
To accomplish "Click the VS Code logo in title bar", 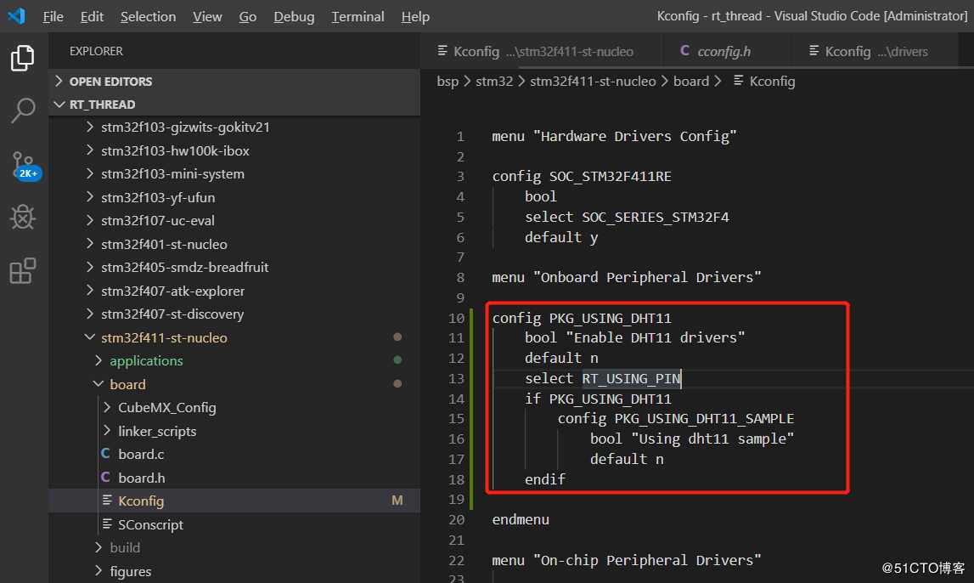I will 16,16.
